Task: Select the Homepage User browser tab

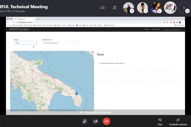Action: click(25, 19)
